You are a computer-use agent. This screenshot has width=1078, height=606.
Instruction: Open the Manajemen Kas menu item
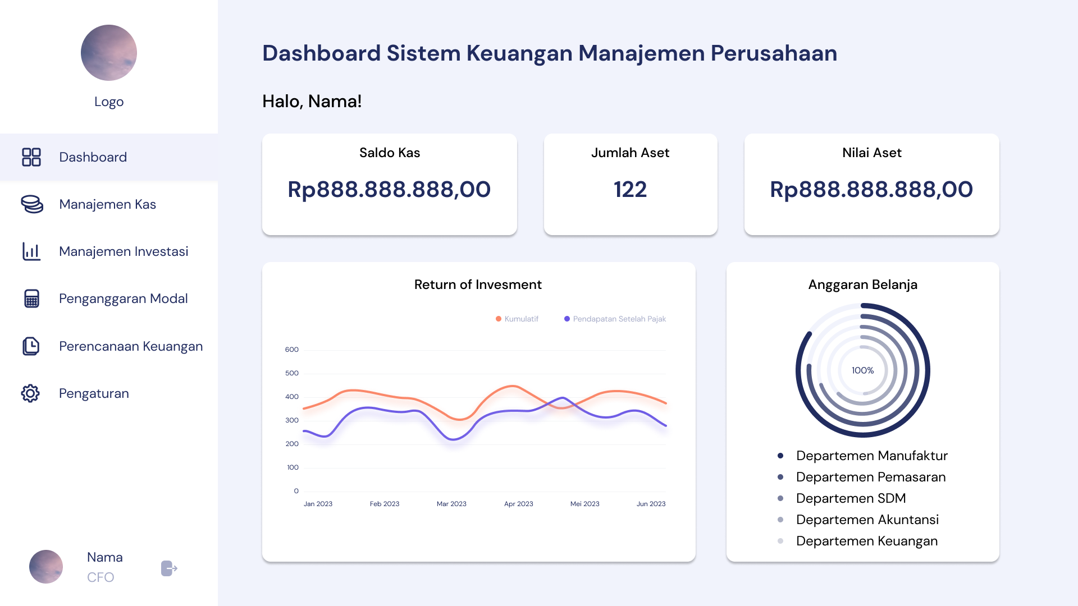(x=107, y=204)
